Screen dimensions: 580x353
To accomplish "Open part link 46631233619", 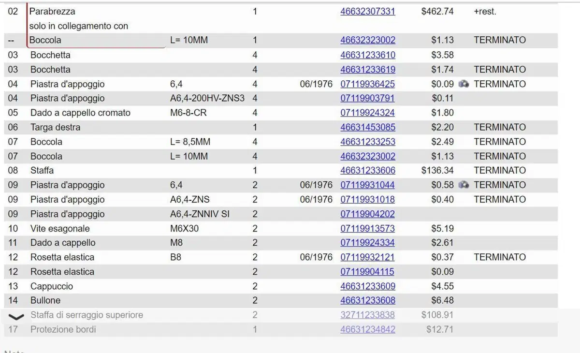I will 368,69.
